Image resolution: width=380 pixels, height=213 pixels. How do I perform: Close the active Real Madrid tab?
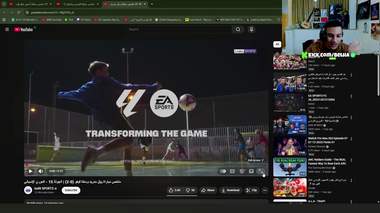(145, 4)
